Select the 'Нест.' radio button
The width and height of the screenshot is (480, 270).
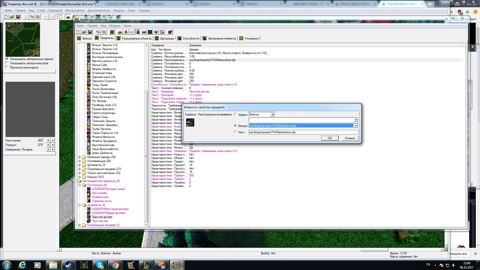pos(235,132)
